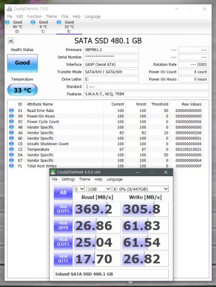Open the Help menu in CrystalDiskInfo

pos(76,17)
